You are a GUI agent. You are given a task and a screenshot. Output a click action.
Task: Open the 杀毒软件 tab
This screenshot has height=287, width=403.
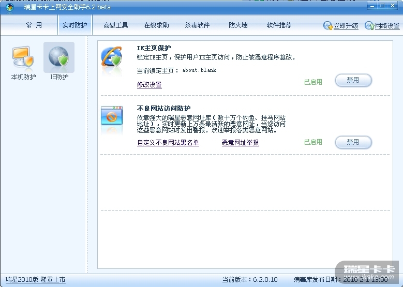(198, 25)
